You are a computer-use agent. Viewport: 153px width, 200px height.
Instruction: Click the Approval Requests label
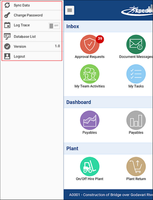pos(90,57)
